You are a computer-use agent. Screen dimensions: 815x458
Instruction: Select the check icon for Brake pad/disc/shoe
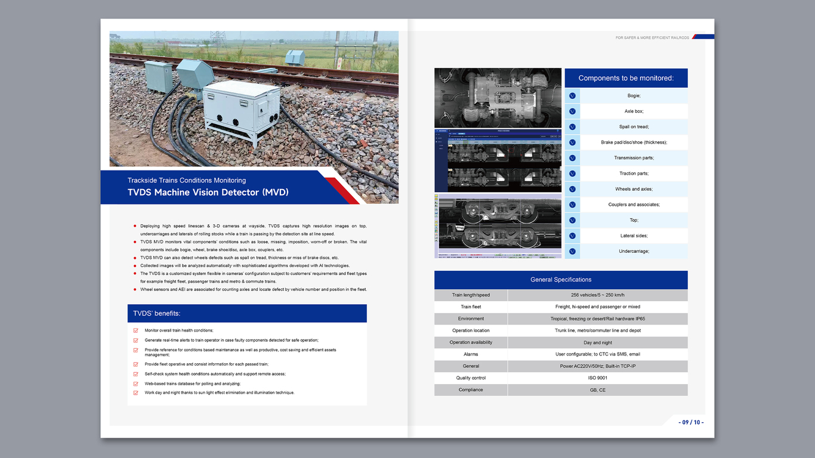coord(572,143)
